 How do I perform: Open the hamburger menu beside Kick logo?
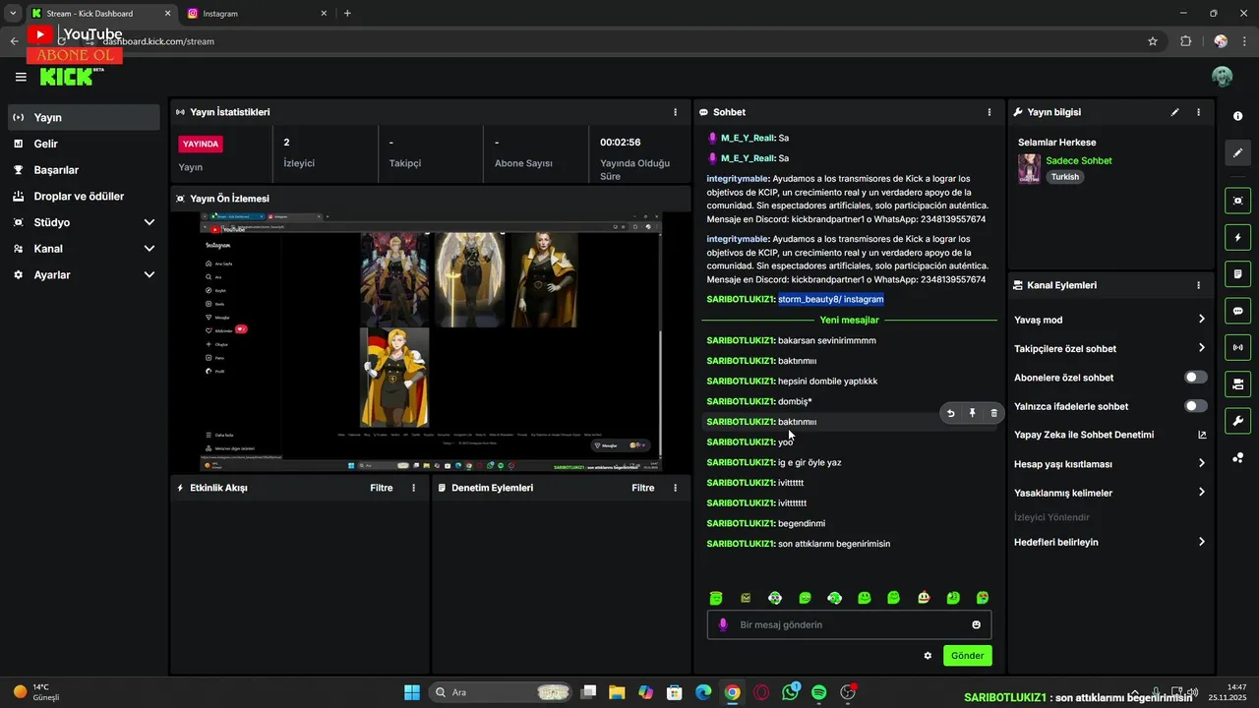pyautogui.click(x=21, y=77)
